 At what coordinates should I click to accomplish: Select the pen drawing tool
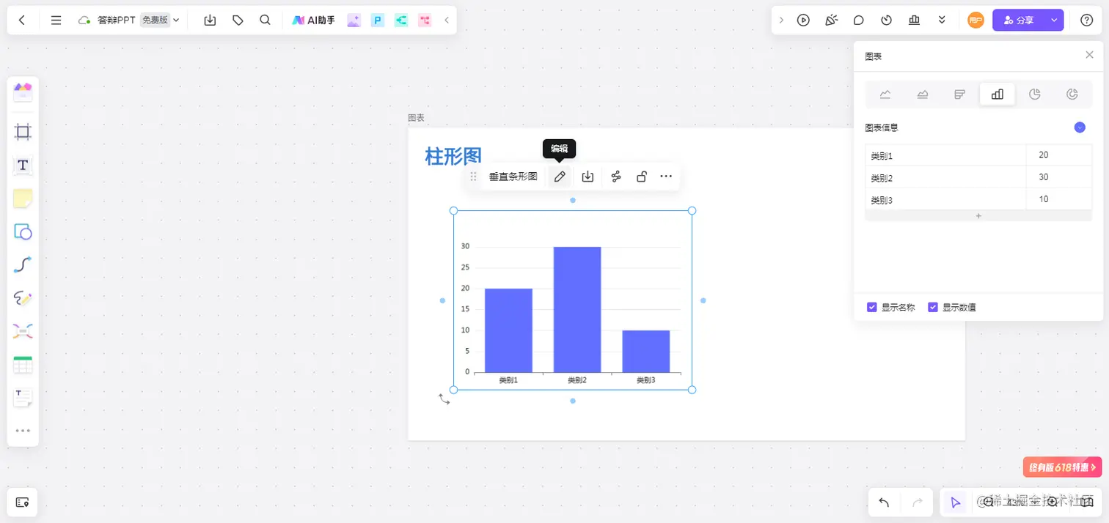(23, 298)
